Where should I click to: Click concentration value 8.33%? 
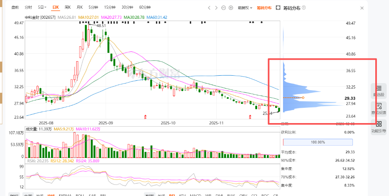pos(349,185)
